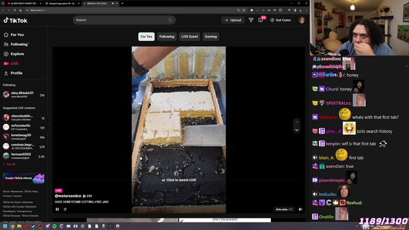Click the browser back arrow

3,10
